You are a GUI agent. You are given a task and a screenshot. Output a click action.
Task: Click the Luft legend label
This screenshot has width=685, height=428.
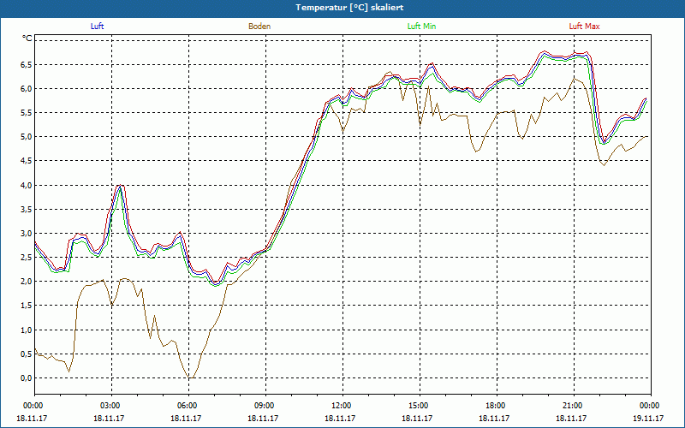(97, 27)
